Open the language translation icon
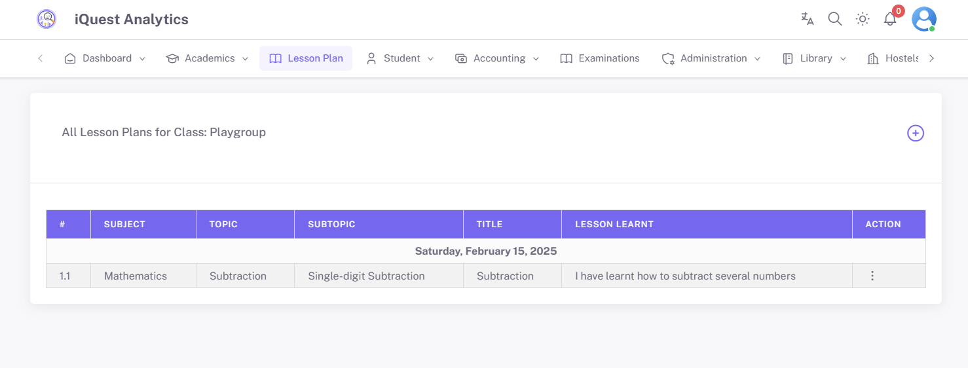Screen dimensions: 968x368 (807, 19)
